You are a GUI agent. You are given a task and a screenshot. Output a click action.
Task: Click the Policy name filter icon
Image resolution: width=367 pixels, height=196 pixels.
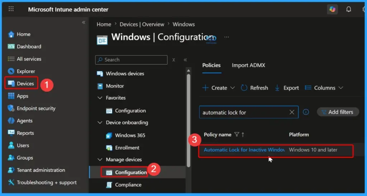237,135
